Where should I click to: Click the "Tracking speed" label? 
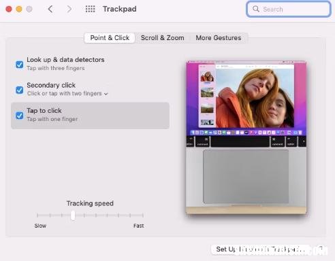pyautogui.click(x=90, y=203)
